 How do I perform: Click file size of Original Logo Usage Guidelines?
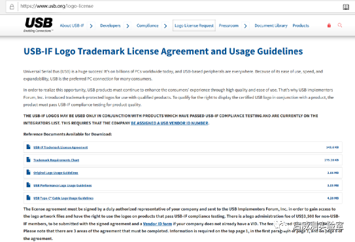333,173
